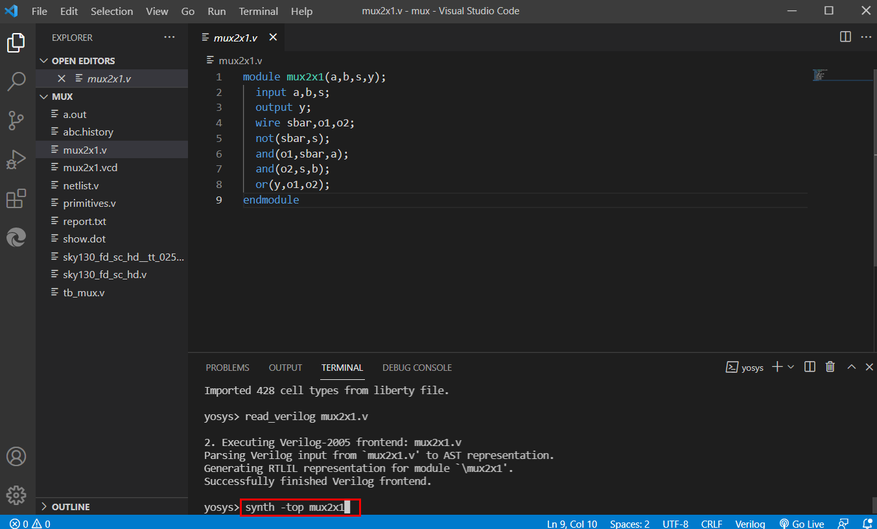This screenshot has height=529, width=877.
Task: Click Ln 9, Col 10 cursor position
Action: coord(572,523)
